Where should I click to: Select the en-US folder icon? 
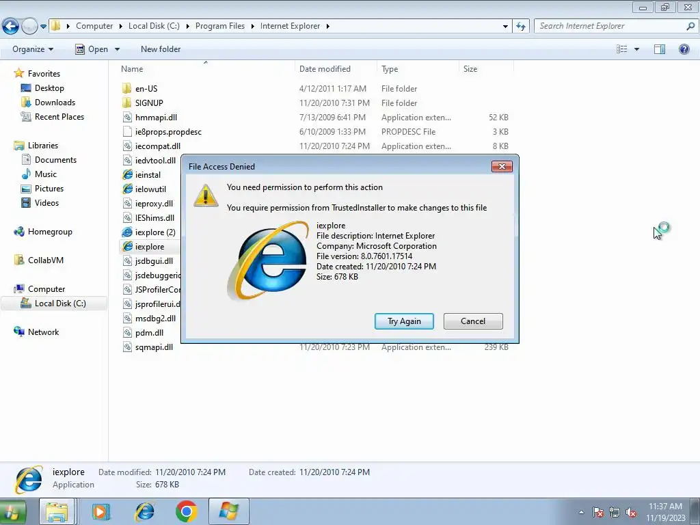127,88
